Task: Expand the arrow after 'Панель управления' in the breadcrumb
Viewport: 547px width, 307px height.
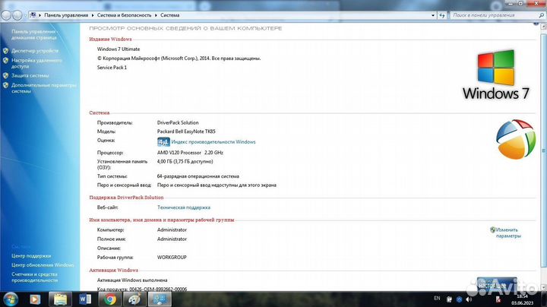Action: click(x=93, y=15)
